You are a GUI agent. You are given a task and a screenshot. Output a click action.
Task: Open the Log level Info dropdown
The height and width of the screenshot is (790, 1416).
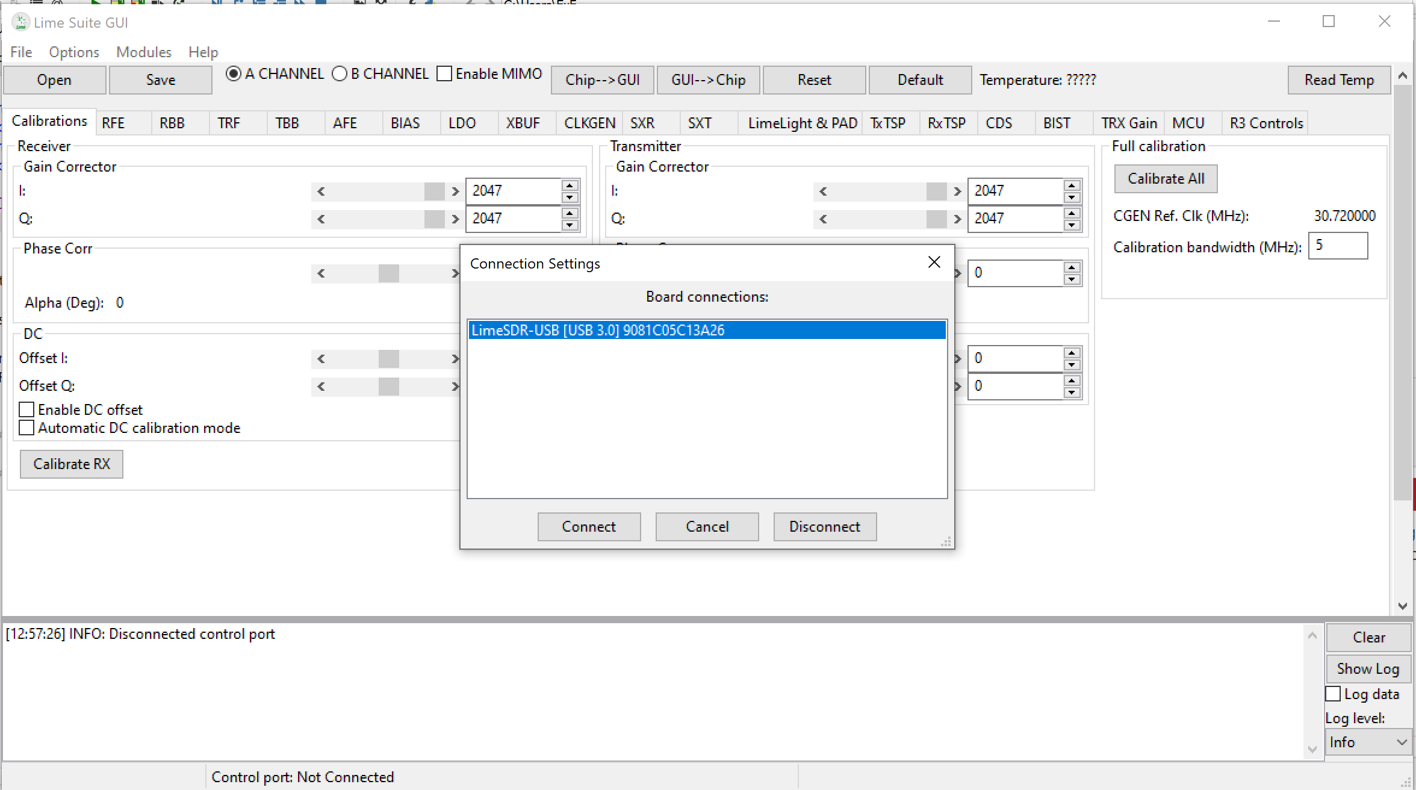click(1368, 742)
